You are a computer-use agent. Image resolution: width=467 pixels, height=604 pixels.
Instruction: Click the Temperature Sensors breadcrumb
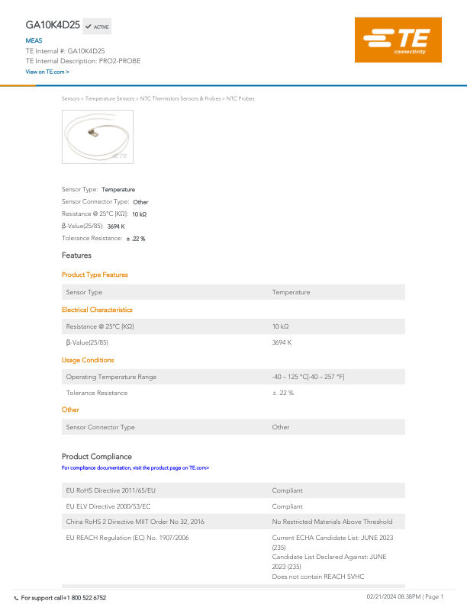pos(110,98)
